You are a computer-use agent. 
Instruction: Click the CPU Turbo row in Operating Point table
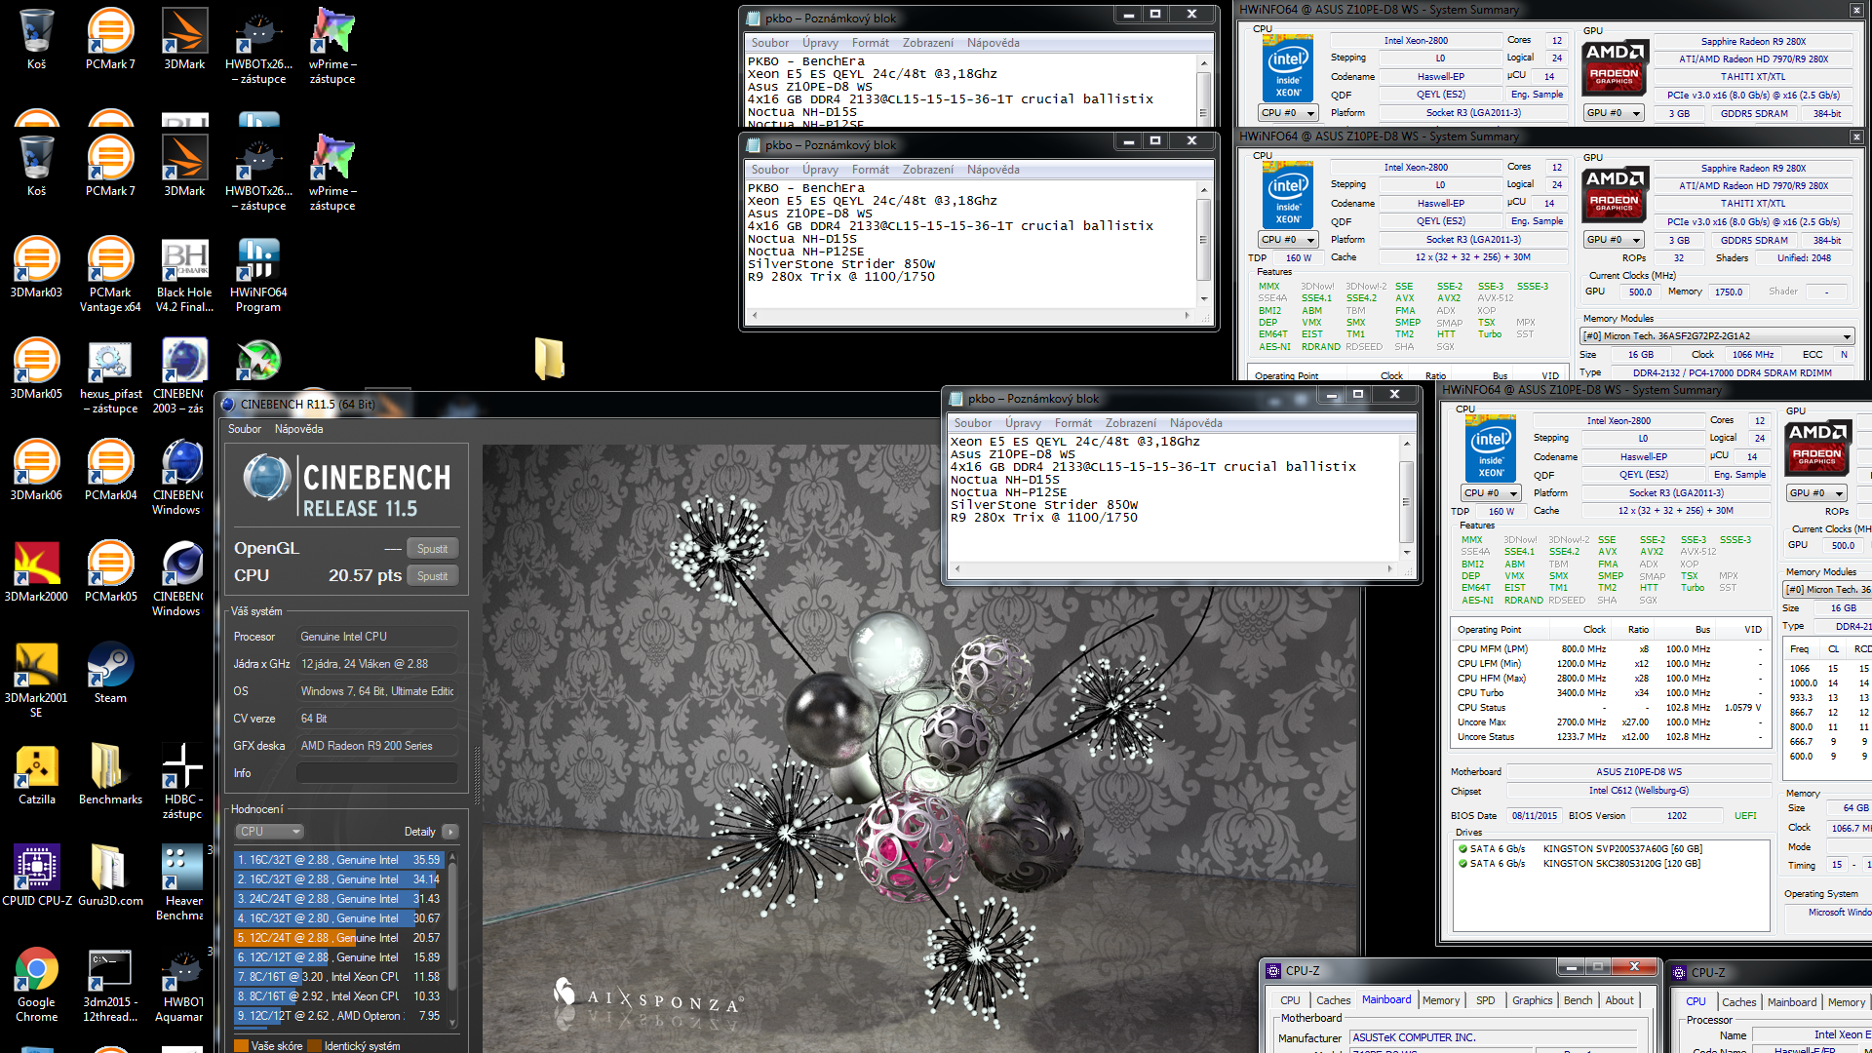[x=1611, y=693]
